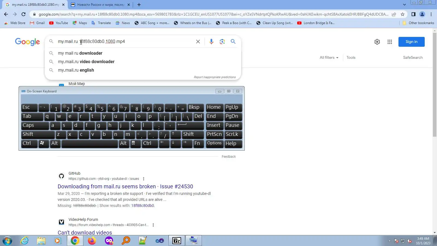Screen dimensions: 437x246
Task: Expand the All filters dropdown
Action: [329, 58]
